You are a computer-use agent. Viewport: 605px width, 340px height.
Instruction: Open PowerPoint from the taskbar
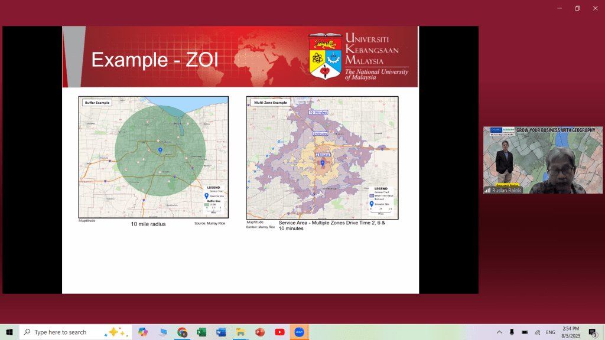[x=260, y=332]
